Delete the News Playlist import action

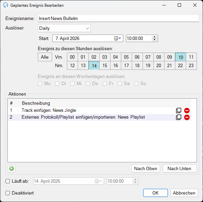pos(187,117)
